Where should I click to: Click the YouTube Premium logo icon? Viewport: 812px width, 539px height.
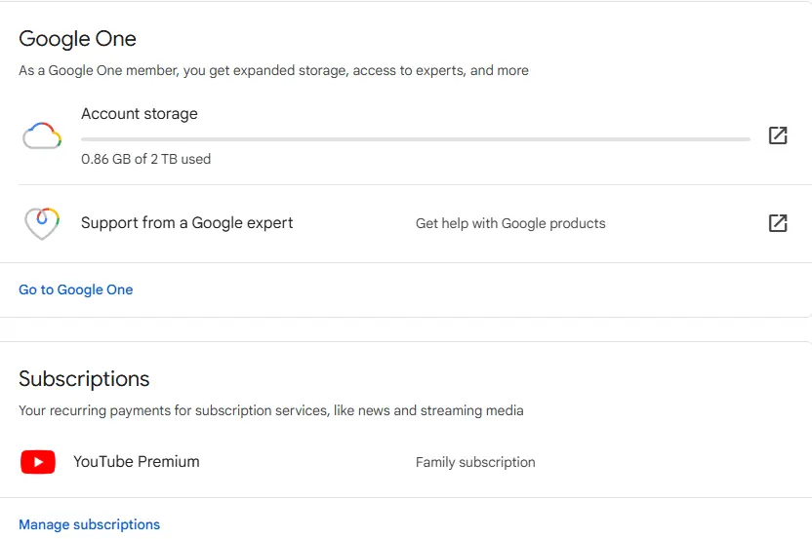[38, 462]
